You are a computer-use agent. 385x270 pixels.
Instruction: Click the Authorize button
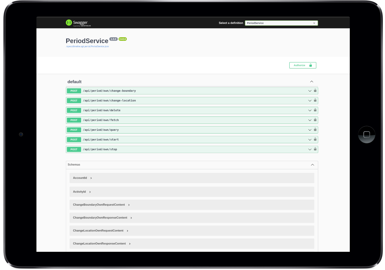[x=302, y=65]
